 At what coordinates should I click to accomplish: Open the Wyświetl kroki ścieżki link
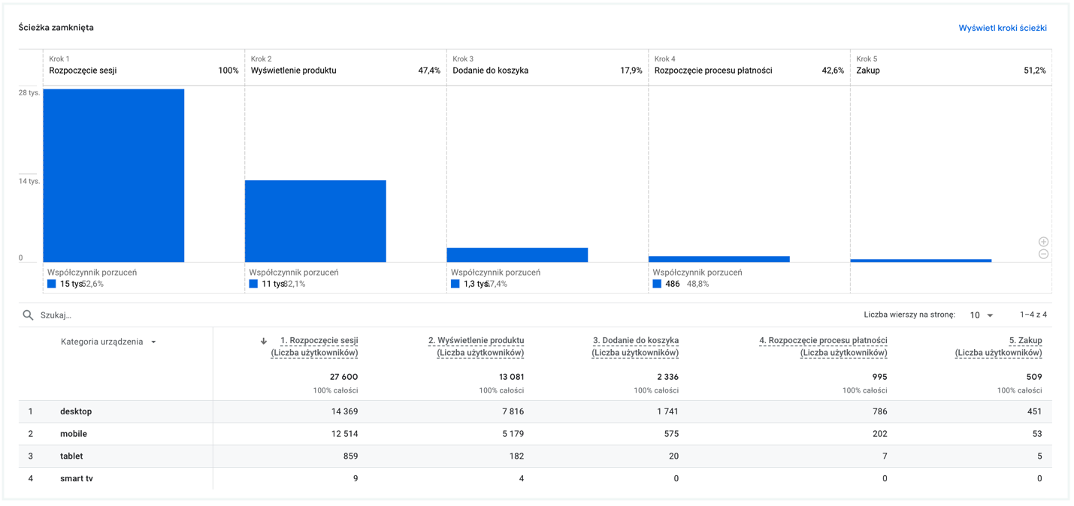pyautogui.click(x=1002, y=28)
